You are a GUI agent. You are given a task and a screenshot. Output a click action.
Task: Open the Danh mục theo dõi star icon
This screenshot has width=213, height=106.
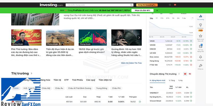click(x=200, y=36)
